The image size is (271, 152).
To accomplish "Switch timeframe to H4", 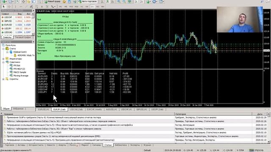I will pyautogui.click(x=87, y=7).
